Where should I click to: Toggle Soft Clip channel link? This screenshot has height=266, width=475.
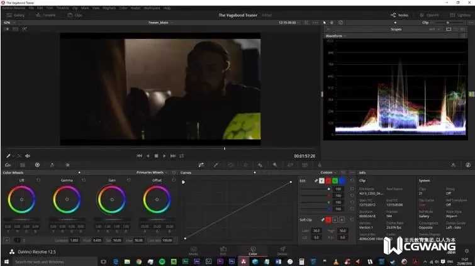(323, 219)
